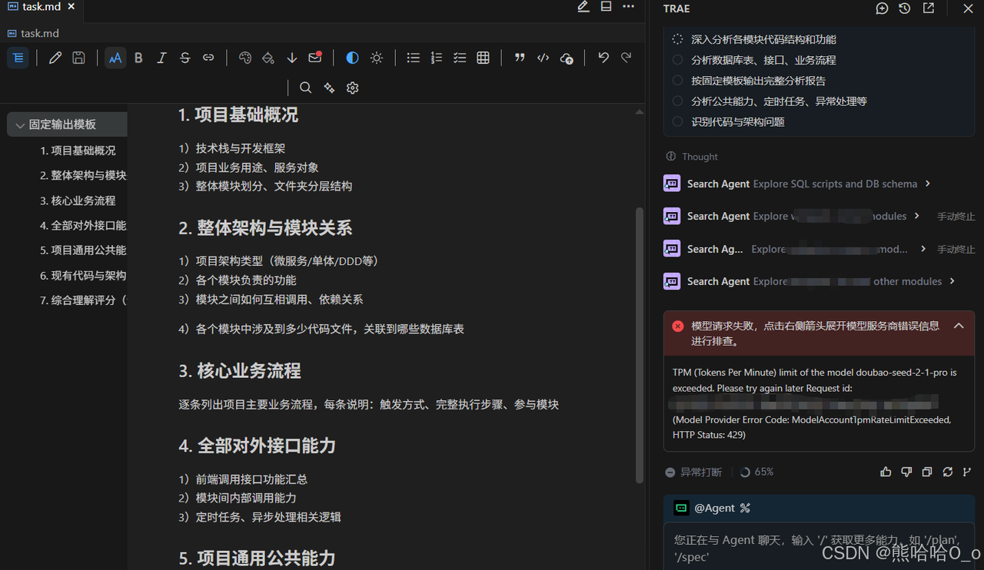The height and width of the screenshot is (570, 984).
Task: Open the envelope notification icon
Action: 315,58
